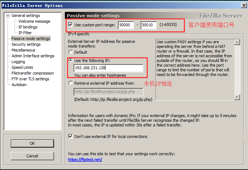Open the IP bindings settings page
248x170 pixels.
pos(28,27)
